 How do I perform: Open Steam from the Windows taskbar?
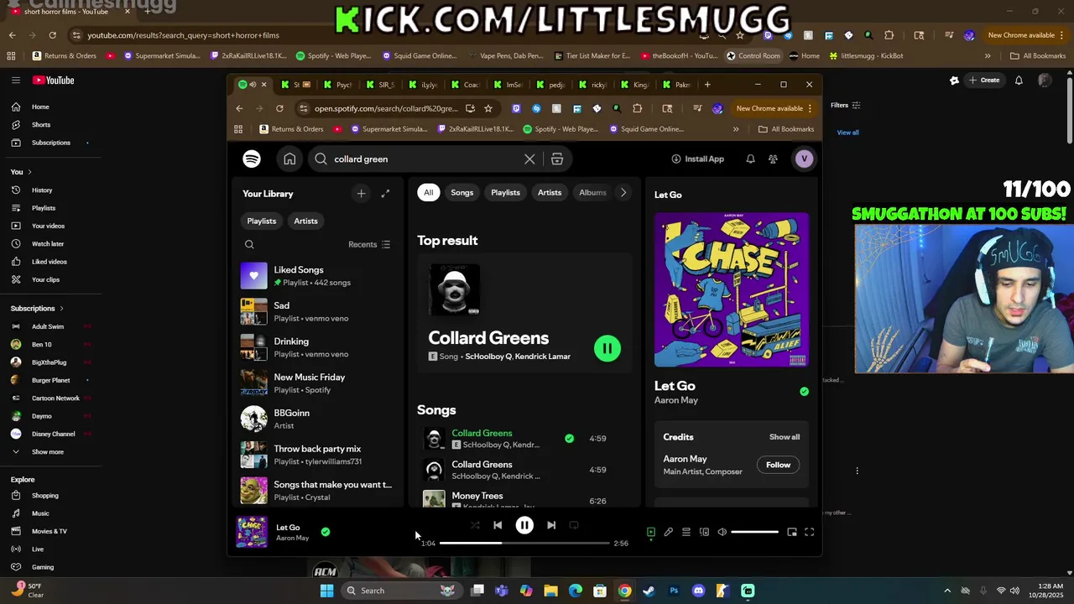[649, 591]
